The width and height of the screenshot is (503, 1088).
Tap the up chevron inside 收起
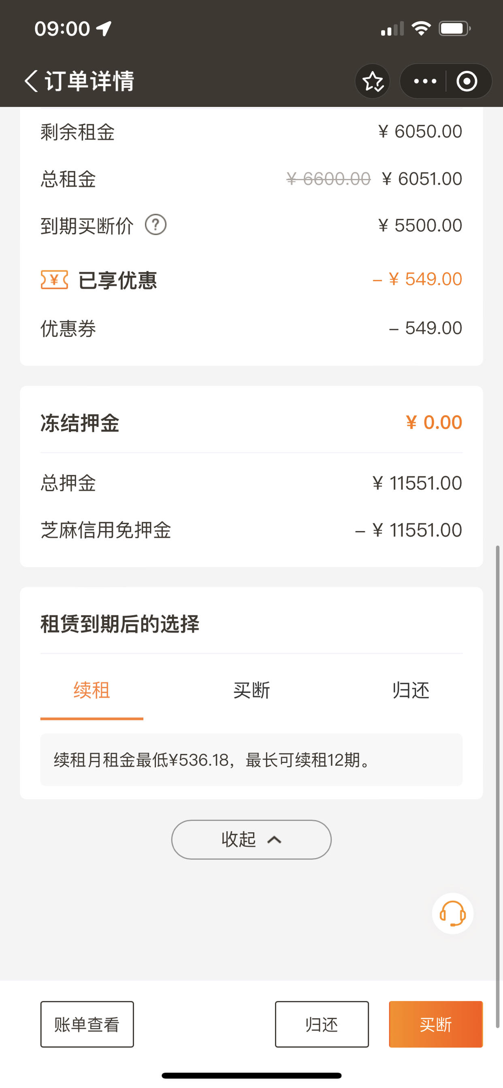(x=274, y=839)
